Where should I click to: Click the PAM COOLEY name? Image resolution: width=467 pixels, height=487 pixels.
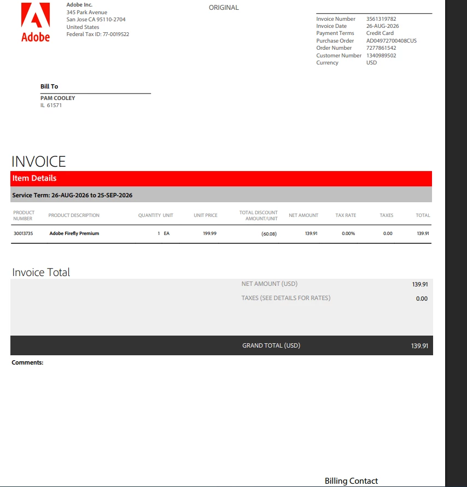coord(58,98)
